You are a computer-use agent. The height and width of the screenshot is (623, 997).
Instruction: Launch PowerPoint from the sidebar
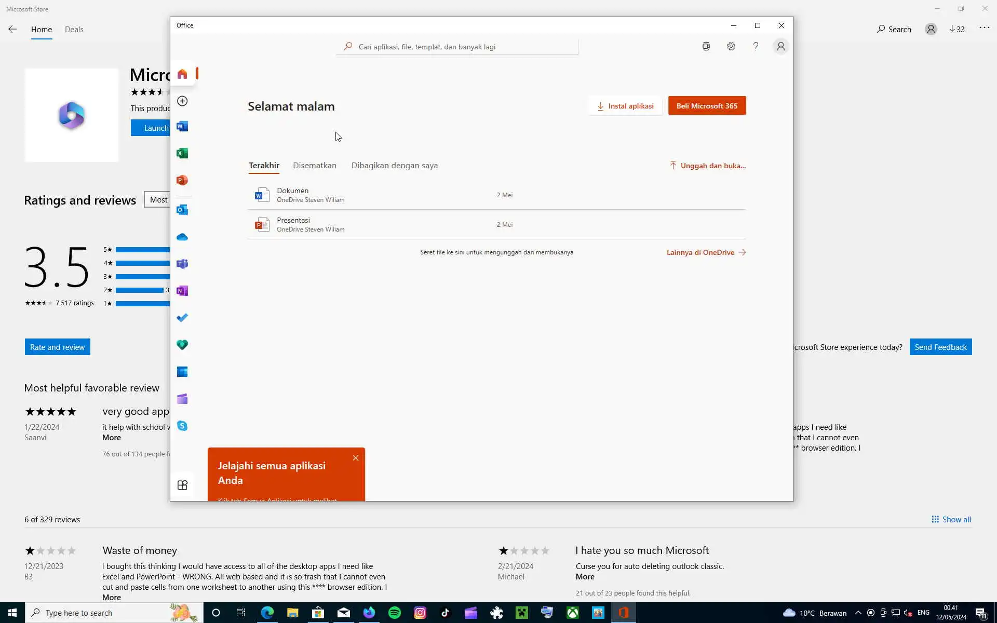pyautogui.click(x=182, y=180)
